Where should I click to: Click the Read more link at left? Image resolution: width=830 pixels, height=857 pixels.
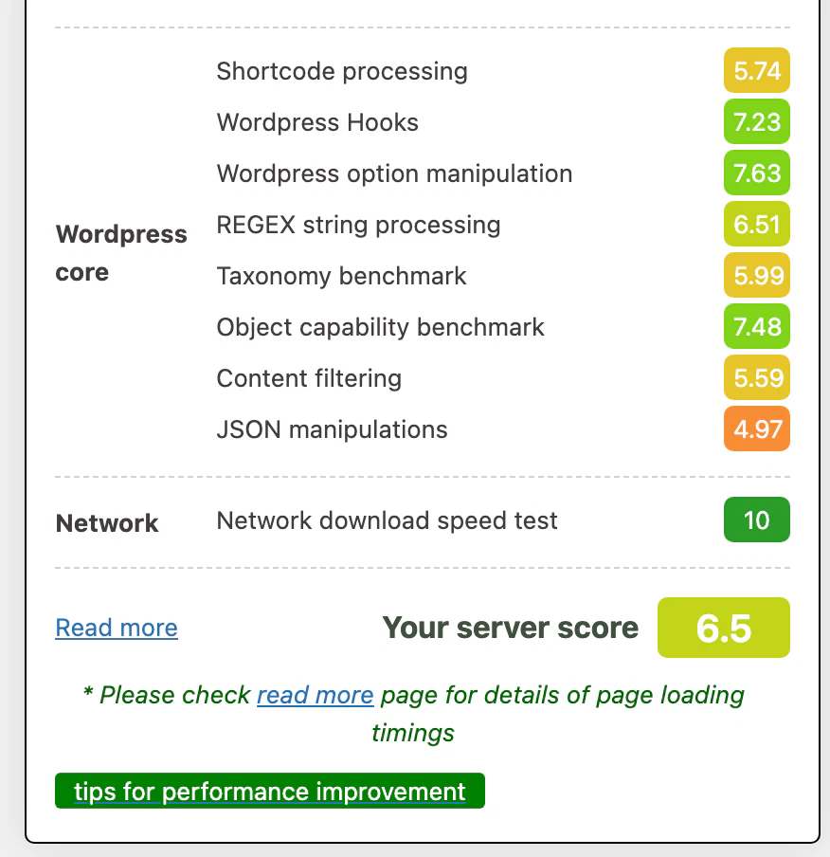click(117, 628)
